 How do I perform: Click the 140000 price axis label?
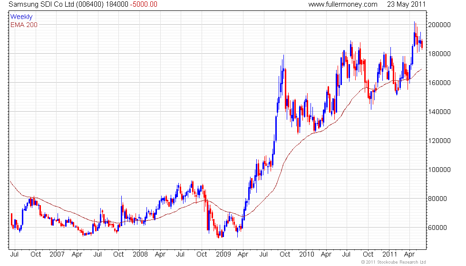tap(439, 112)
